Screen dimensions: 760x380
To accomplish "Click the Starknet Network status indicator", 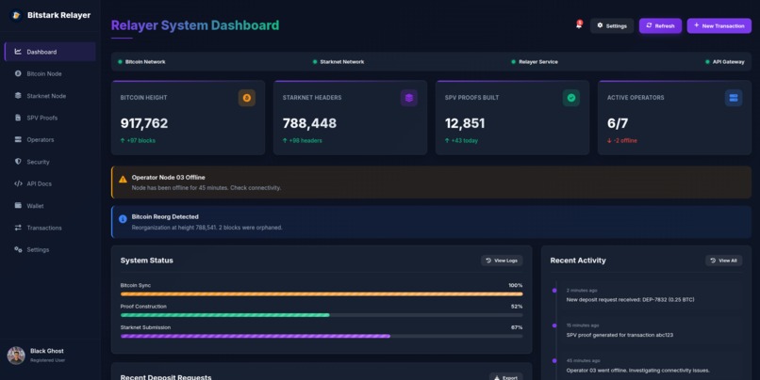I will [x=339, y=62].
